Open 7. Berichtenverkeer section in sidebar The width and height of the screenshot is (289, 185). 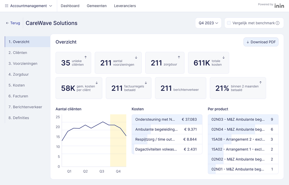click(x=25, y=107)
